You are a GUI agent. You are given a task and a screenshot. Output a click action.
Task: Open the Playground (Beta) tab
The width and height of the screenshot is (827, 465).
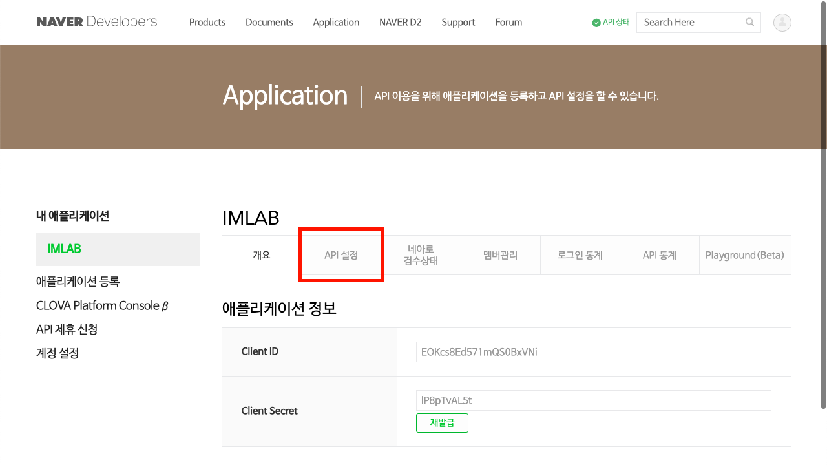coord(744,255)
